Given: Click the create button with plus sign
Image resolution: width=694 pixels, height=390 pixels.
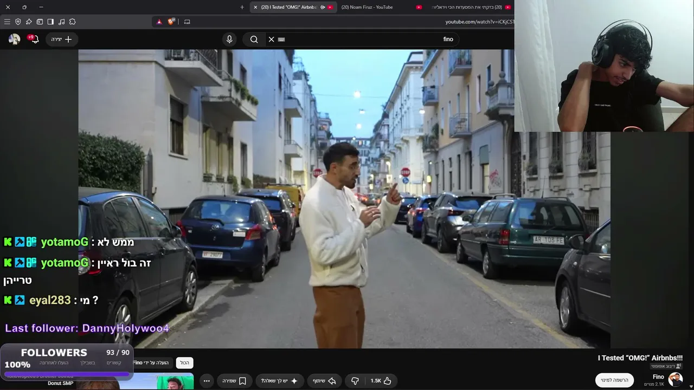Looking at the screenshot, I should [62, 39].
